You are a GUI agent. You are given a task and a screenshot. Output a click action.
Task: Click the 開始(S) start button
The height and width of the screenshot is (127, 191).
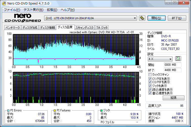156,18
